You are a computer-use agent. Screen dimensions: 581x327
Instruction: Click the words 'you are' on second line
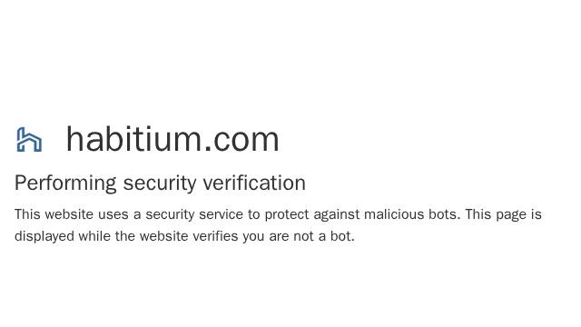[266, 236]
